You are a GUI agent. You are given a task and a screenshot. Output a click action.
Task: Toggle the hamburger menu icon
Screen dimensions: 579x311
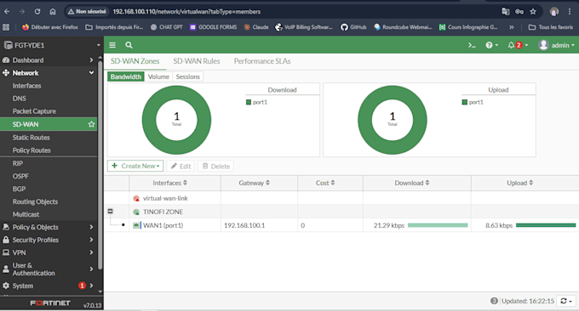pyautogui.click(x=112, y=45)
